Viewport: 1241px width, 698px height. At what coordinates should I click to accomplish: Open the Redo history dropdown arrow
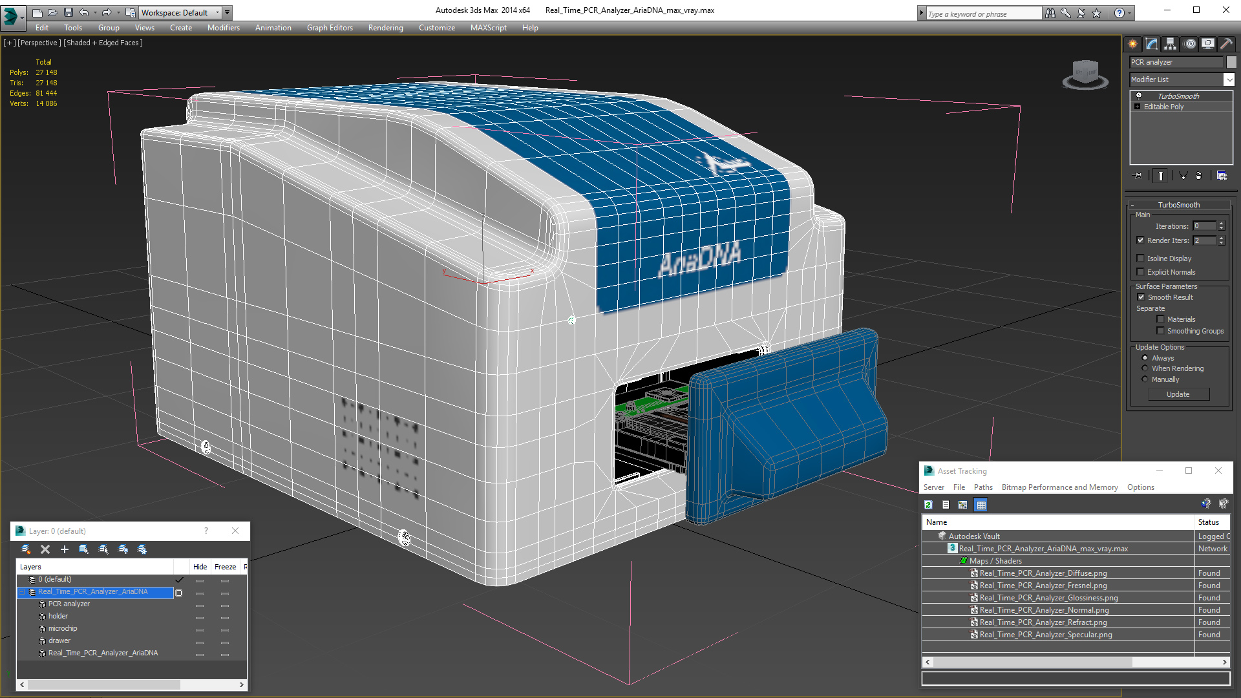point(118,12)
